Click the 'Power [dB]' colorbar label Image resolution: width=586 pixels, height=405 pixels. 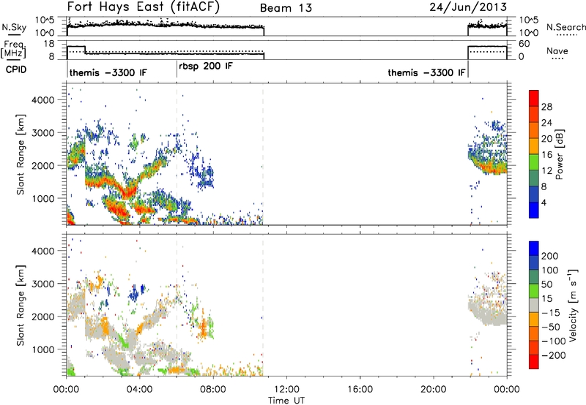[560, 154]
